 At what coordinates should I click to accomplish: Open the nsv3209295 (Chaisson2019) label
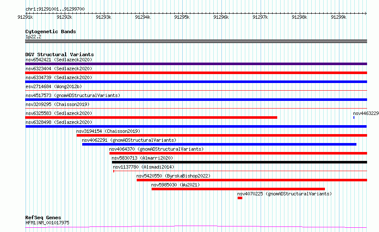coord(57,104)
